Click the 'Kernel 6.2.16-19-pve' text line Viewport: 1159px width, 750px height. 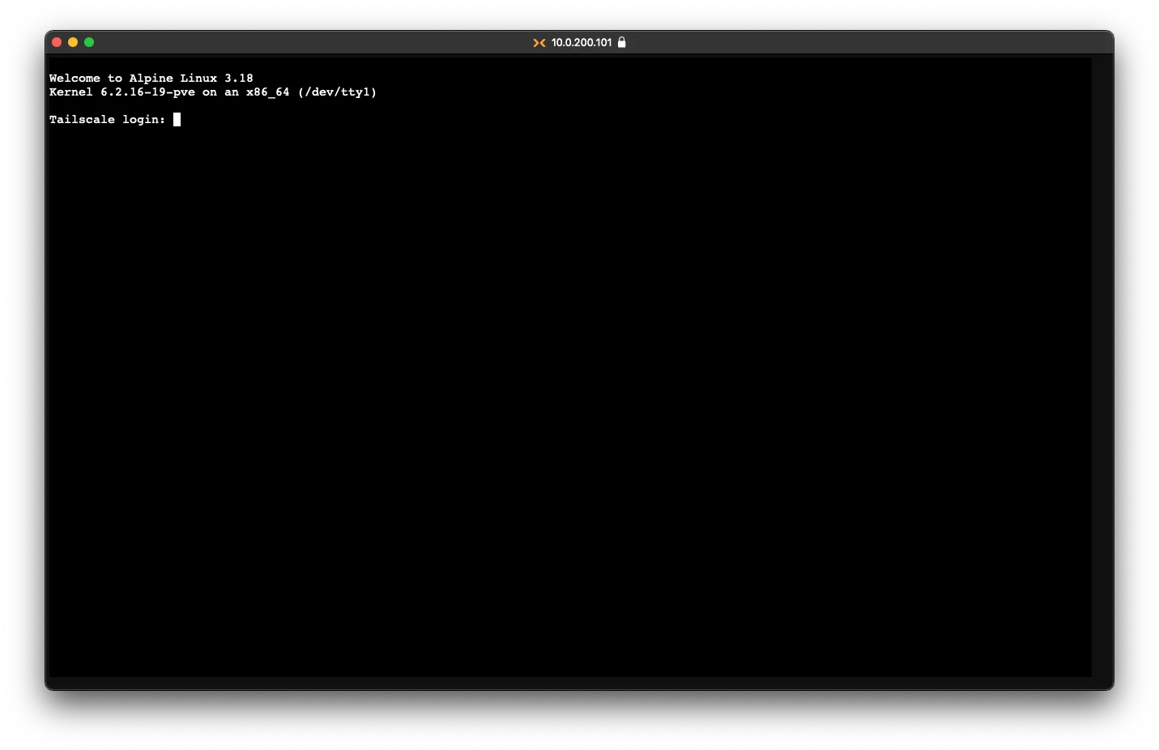tap(213, 92)
